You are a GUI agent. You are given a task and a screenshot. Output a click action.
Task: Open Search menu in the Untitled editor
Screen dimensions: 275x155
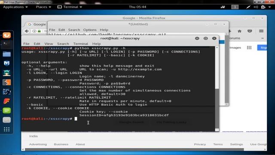(x=74, y=30)
